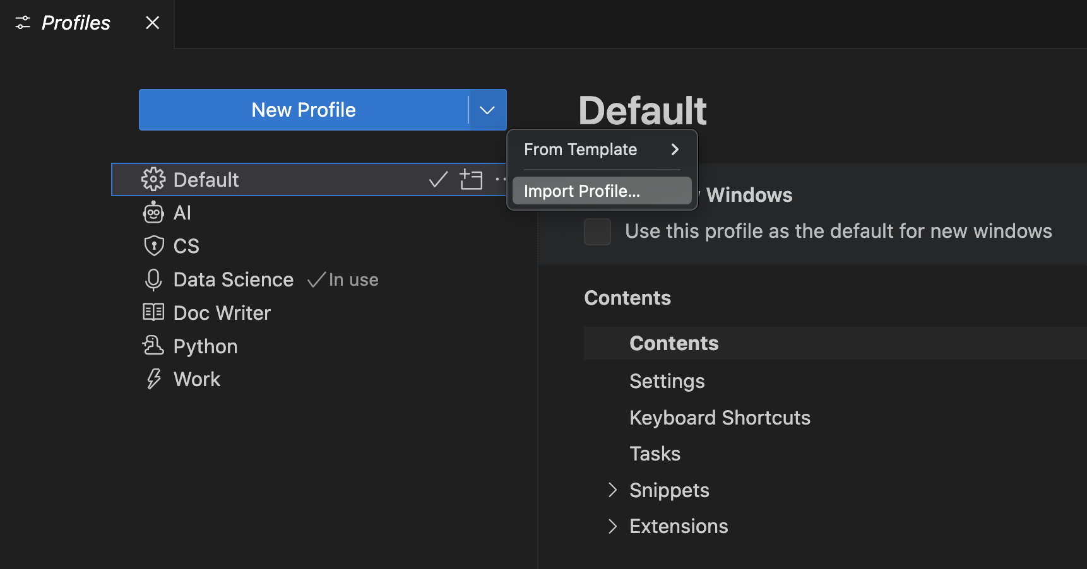Screen dimensions: 1087x569
Task: Click the robot icon for the AI profile
Action: (x=153, y=213)
